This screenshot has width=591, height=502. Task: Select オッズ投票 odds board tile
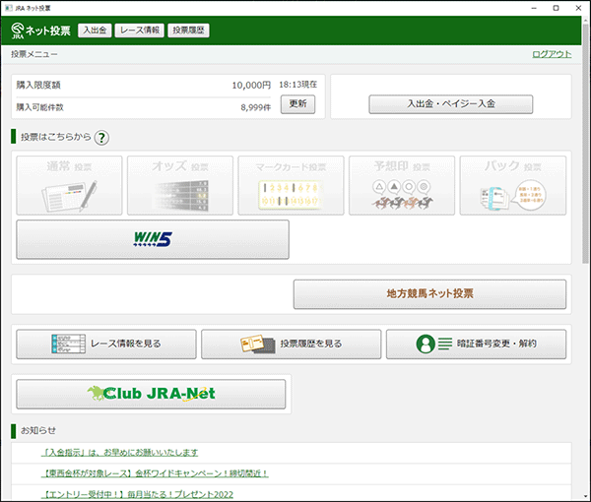pos(180,185)
